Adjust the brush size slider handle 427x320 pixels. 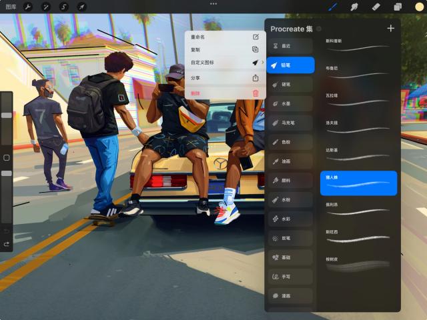tap(7, 115)
